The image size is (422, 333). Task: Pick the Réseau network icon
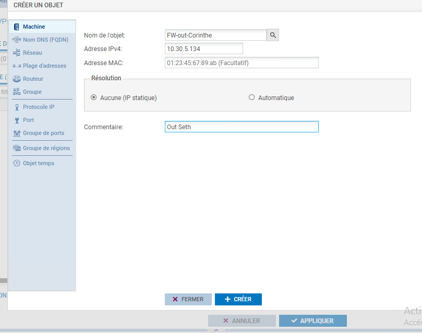17,53
